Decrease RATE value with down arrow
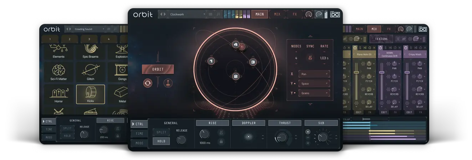This screenshot has width=472, height=160. [324, 64]
